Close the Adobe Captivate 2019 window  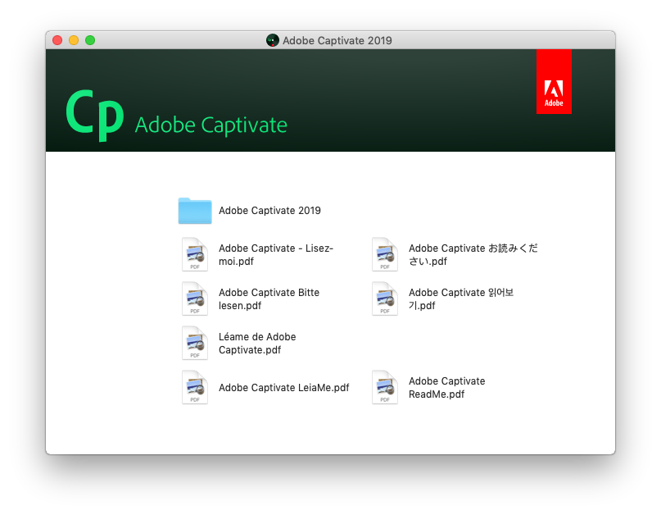[x=57, y=40]
